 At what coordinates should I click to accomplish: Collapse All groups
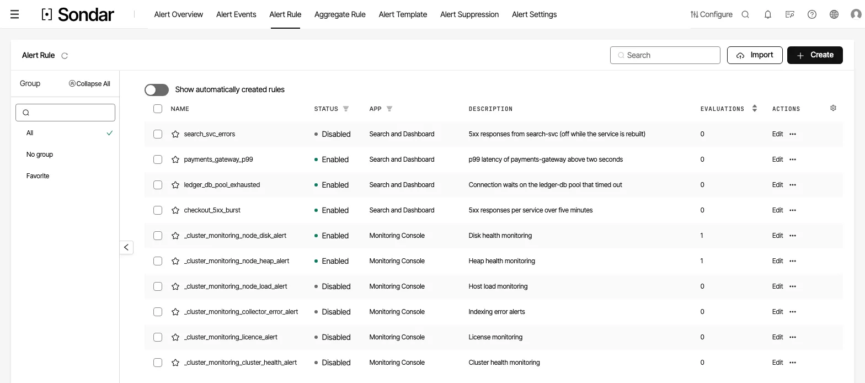89,84
